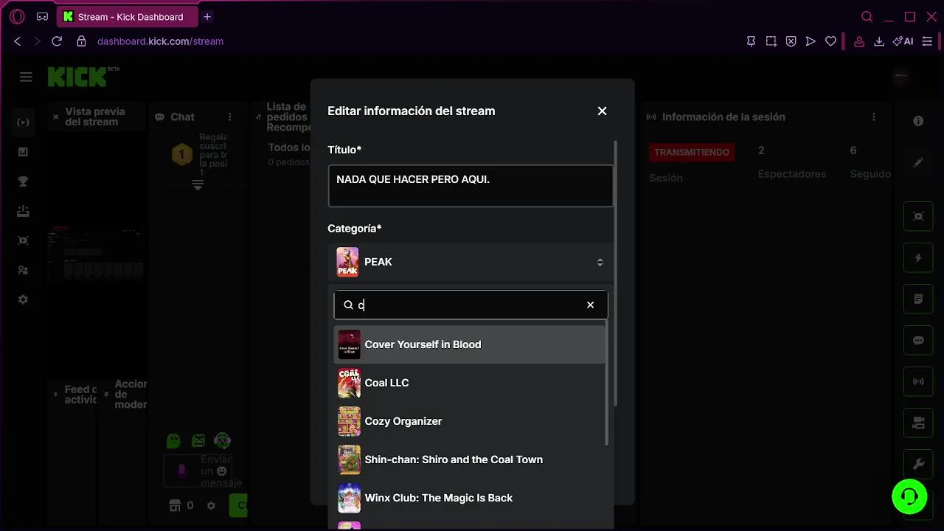Click the Coal LLC game thumbnail
The width and height of the screenshot is (944, 531).
tap(349, 383)
